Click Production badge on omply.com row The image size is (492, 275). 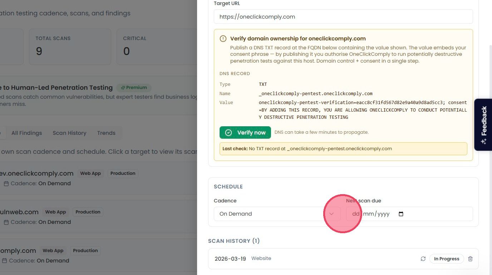coord(85,251)
